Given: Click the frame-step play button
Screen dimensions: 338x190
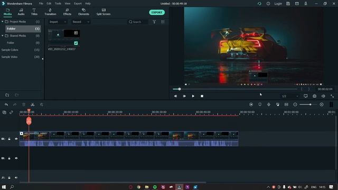Looking at the screenshot, I should point(184,96).
